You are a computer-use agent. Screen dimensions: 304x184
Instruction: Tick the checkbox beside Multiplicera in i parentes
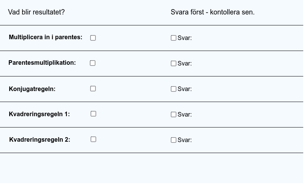(93, 38)
